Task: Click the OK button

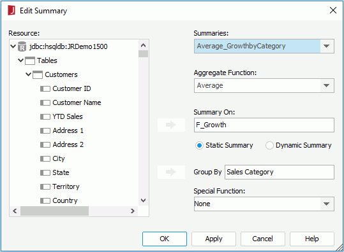Action: pos(165,239)
